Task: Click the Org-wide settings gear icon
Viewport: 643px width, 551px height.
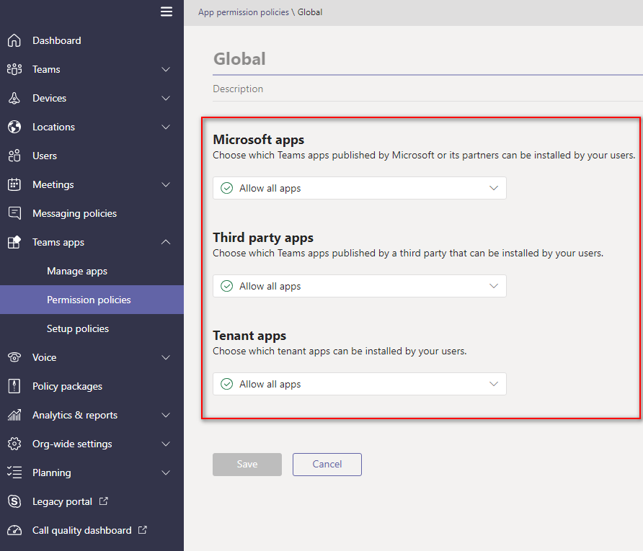Action: coord(14,444)
